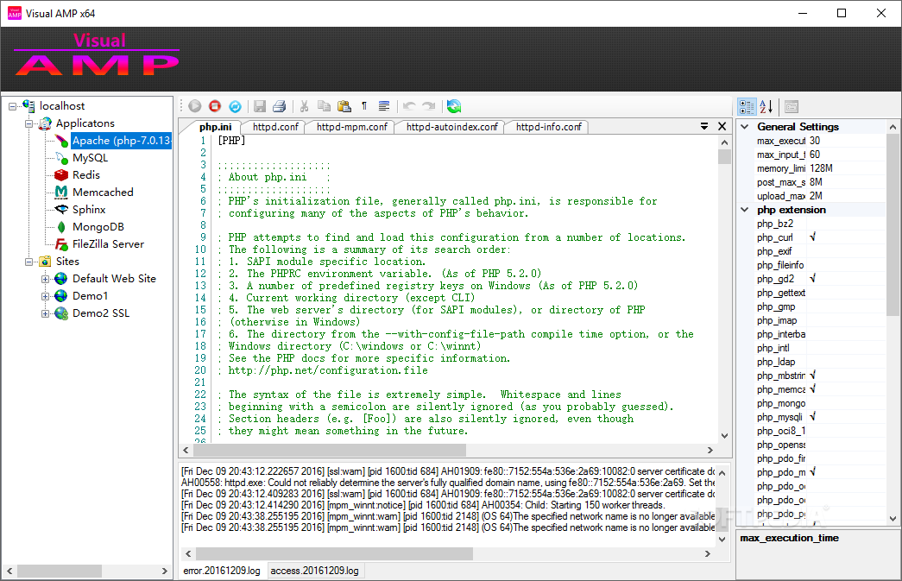This screenshot has height=581, width=902.
Task: Click the word wrap lines icon
Action: [384, 106]
